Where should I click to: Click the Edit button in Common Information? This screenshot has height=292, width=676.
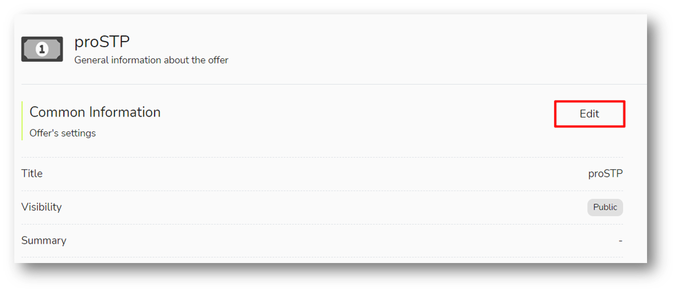(x=590, y=114)
